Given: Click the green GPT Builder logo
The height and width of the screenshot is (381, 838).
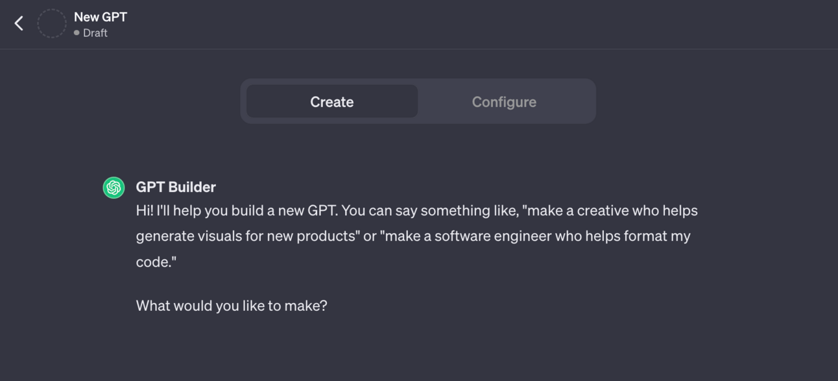Looking at the screenshot, I should click(x=114, y=188).
